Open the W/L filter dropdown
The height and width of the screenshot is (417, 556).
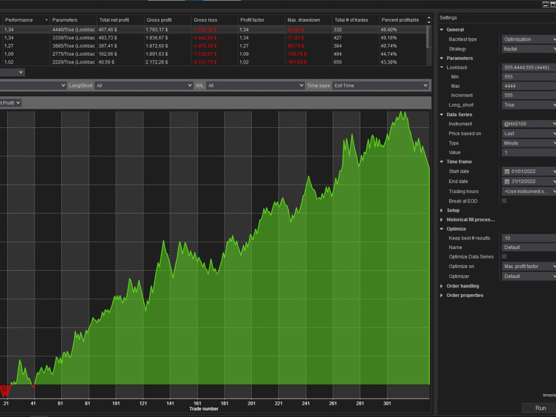click(x=256, y=86)
